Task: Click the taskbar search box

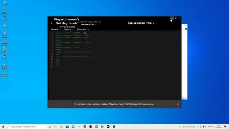Action: 26,126
